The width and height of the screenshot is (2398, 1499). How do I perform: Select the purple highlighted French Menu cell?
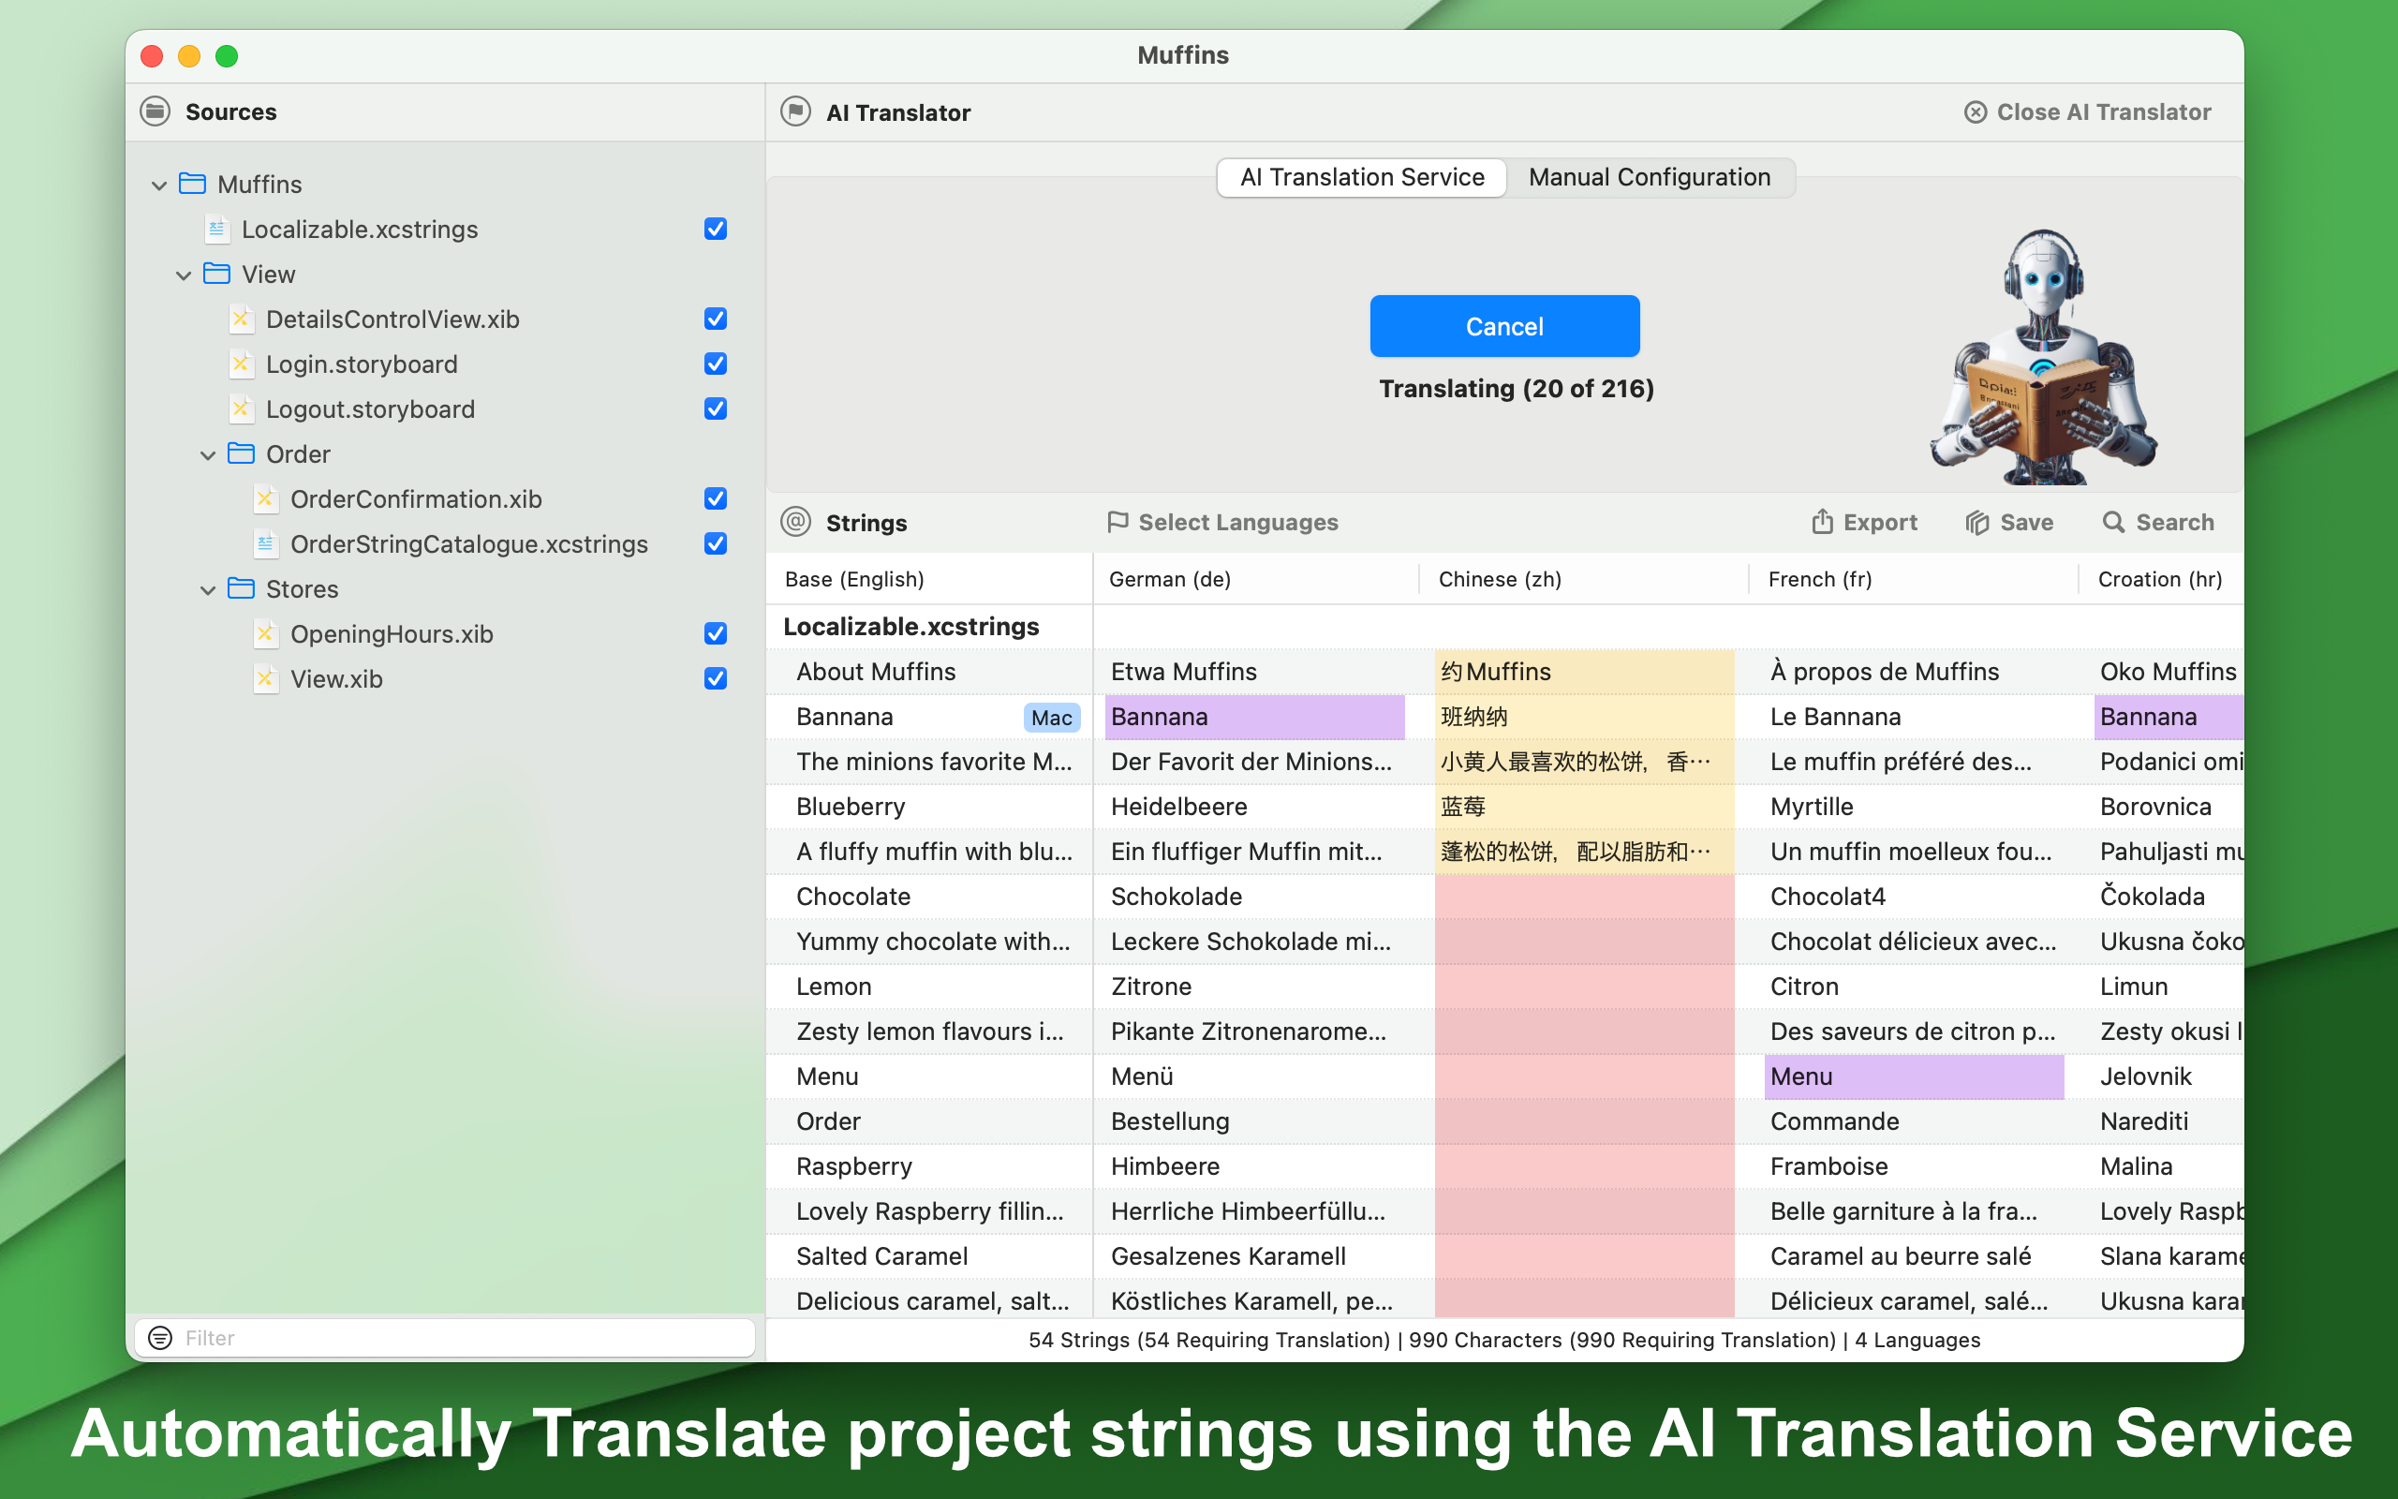1914,1076
